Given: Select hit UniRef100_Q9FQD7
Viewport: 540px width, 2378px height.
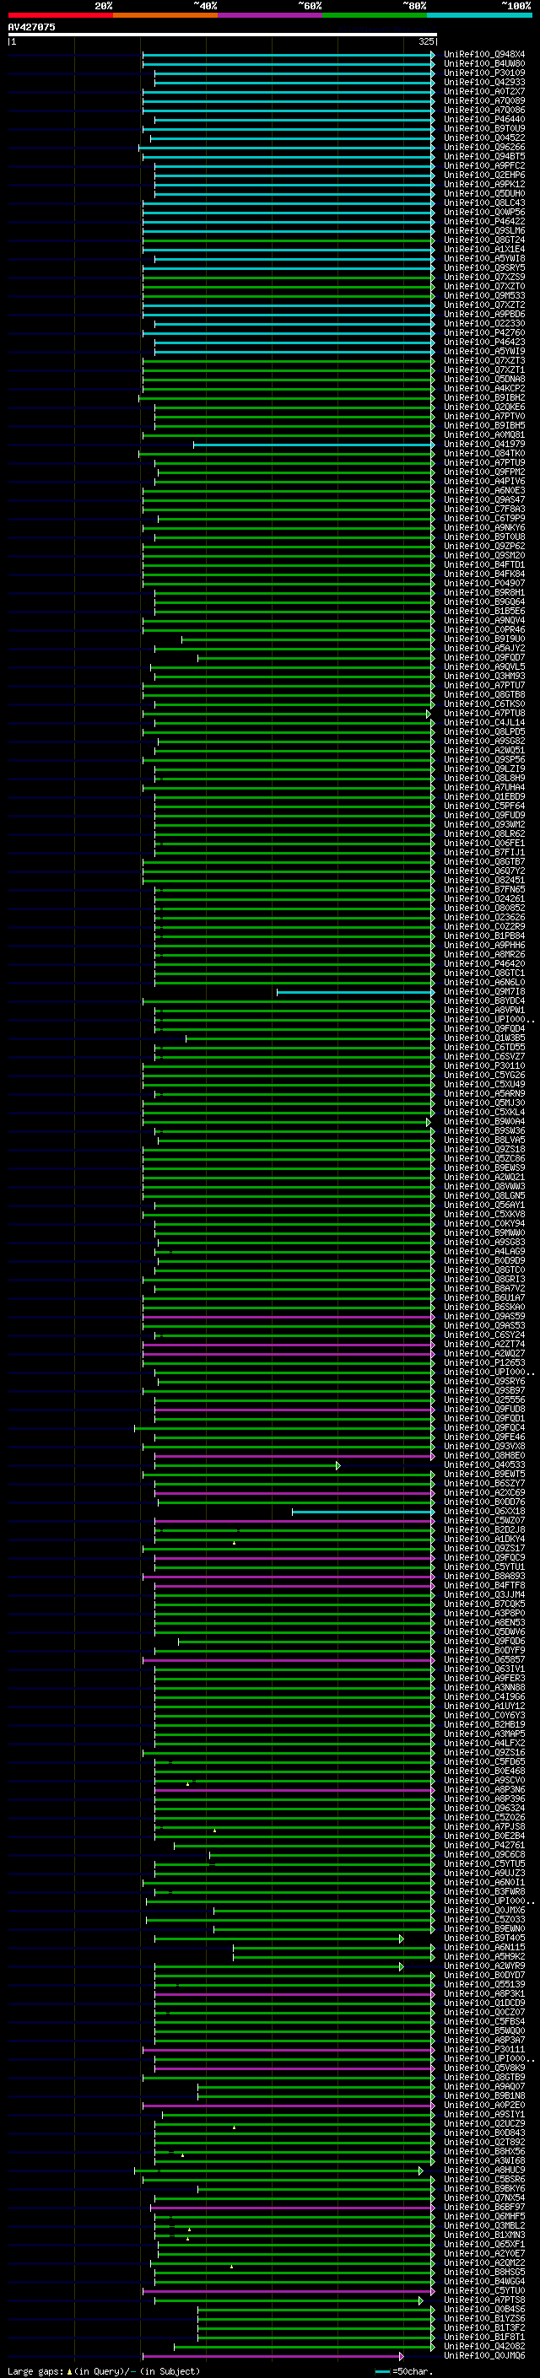Looking at the screenshot, I should (483, 657).
